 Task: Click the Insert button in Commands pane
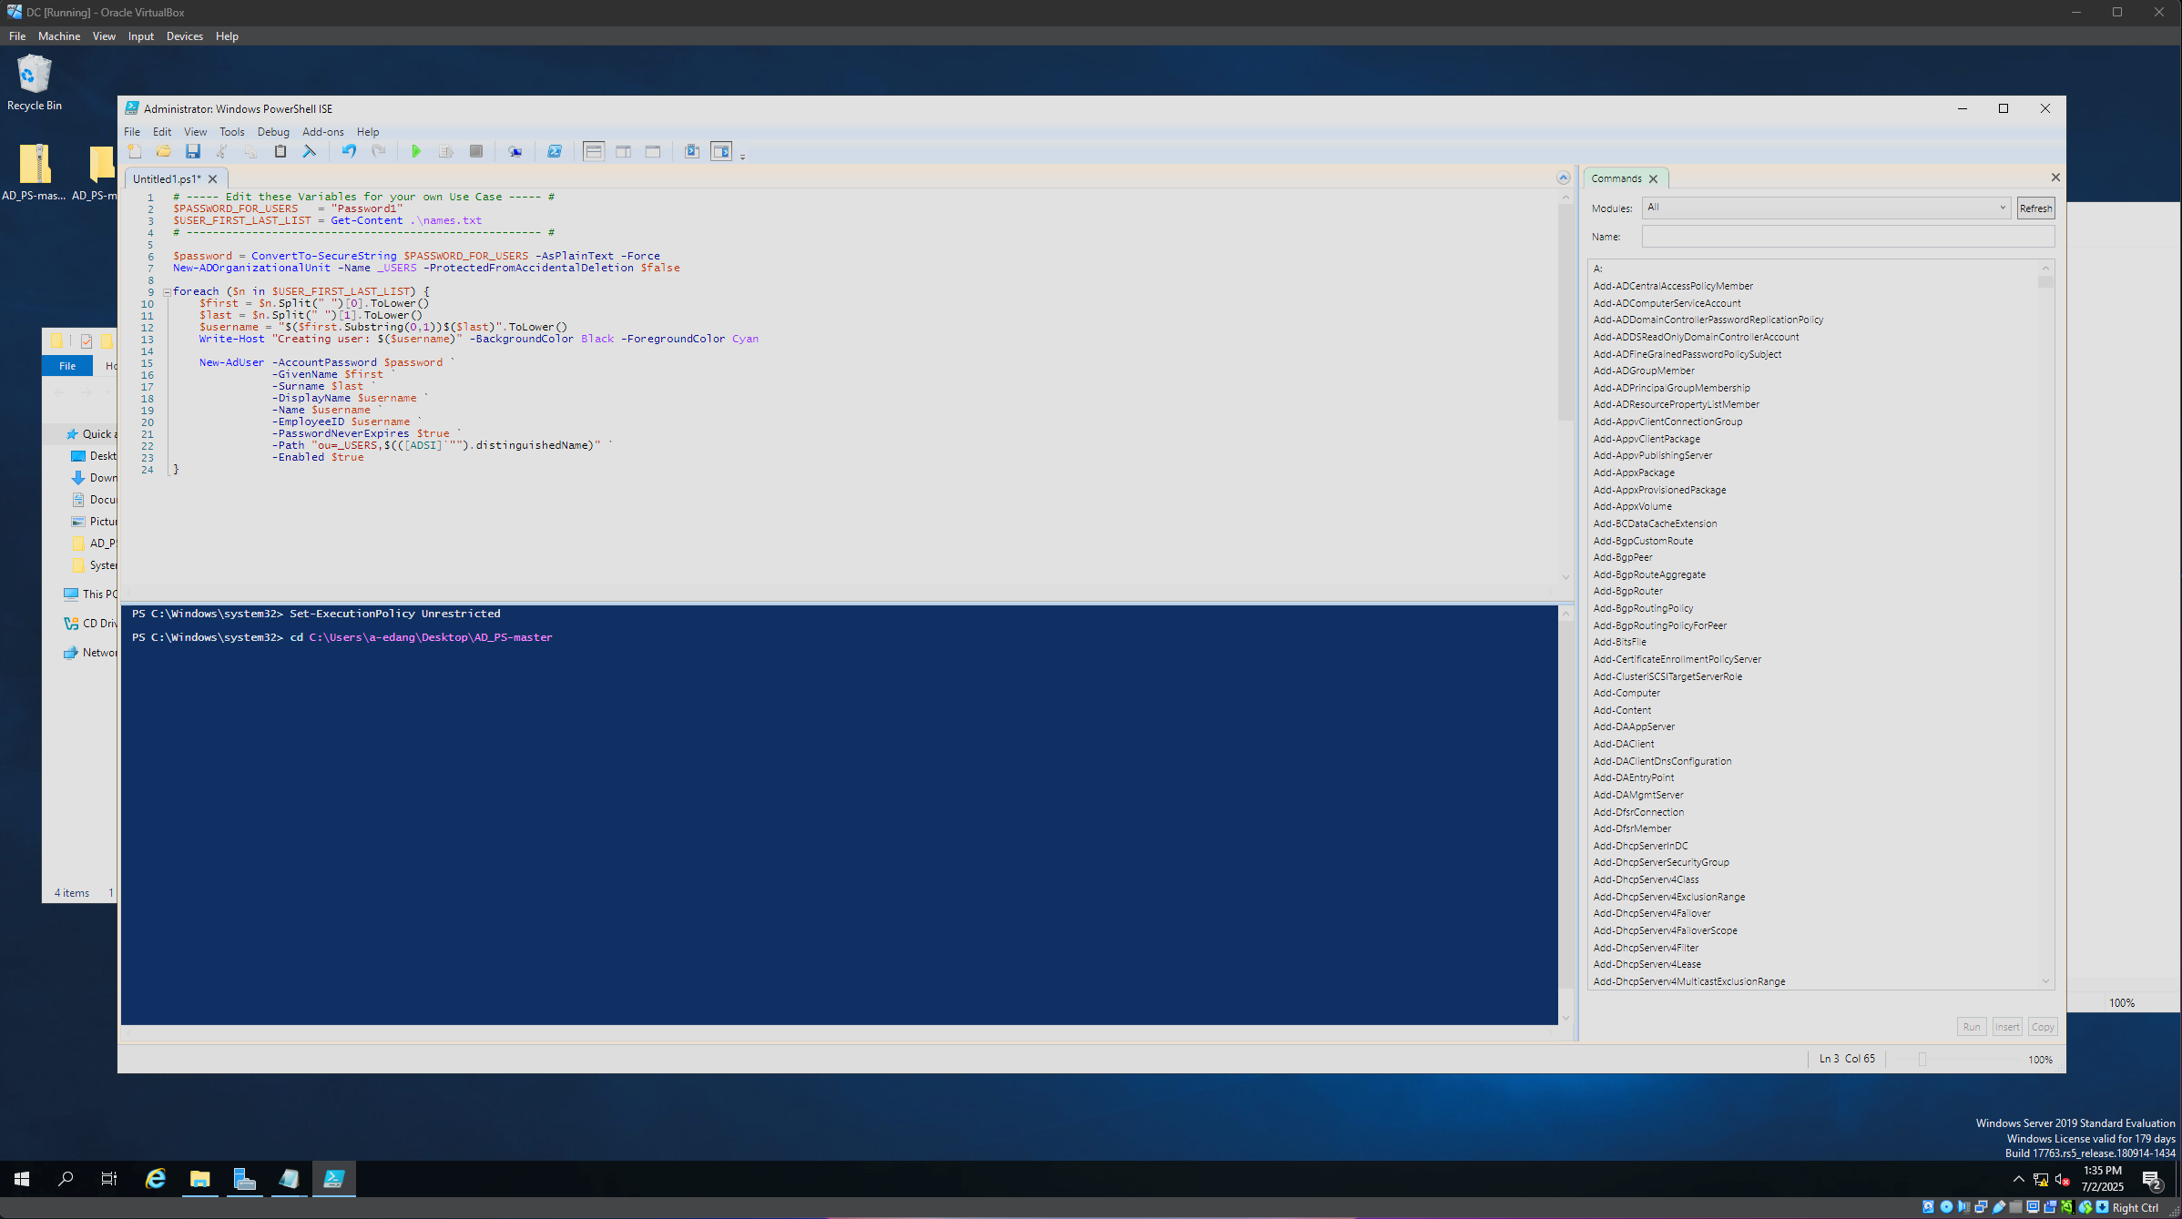[2007, 1027]
